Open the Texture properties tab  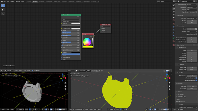(x=174, y=45)
